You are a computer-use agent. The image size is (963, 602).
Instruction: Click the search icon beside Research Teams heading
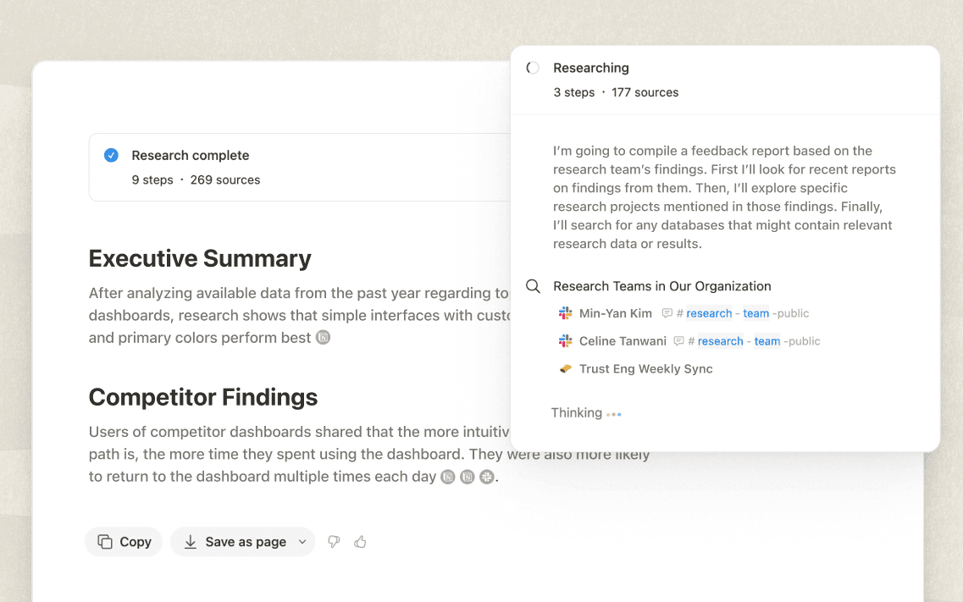tap(533, 286)
